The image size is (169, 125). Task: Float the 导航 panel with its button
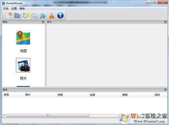click(43, 22)
